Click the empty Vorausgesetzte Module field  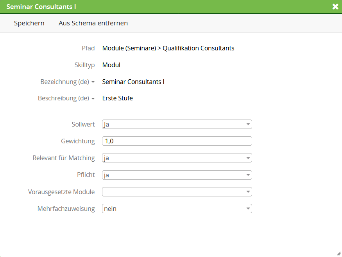177,192
